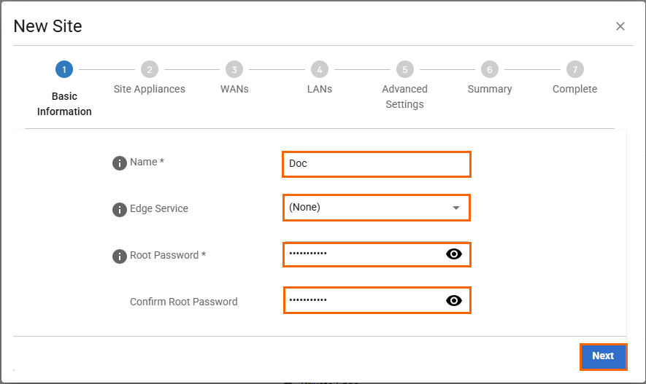
Task: Reveal the Confirm Root Password text
Action: (454, 301)
